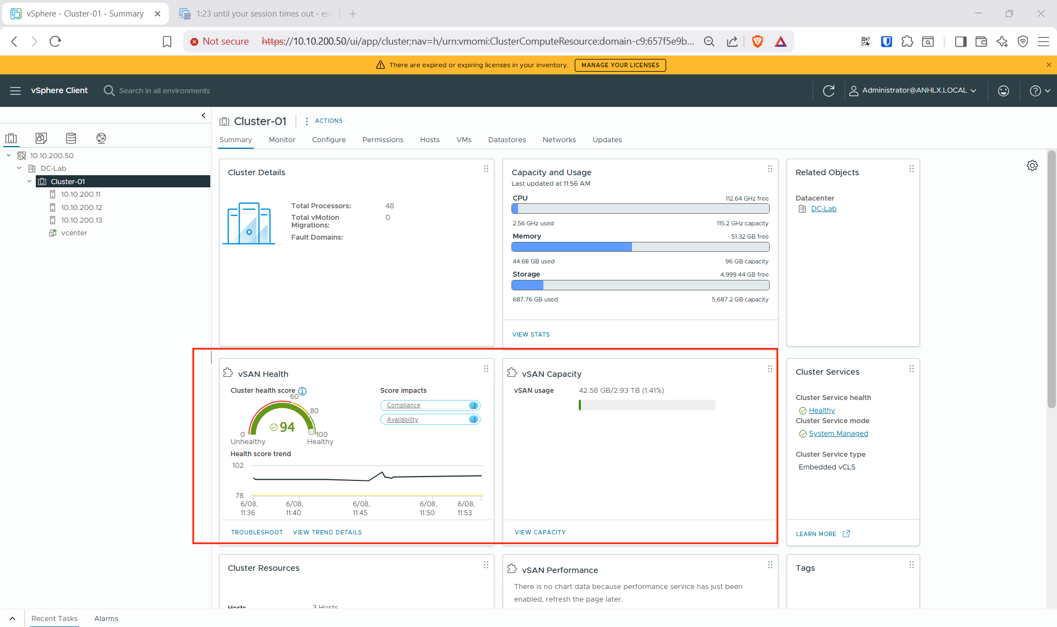Click the search in all environments field

pyautogui.click(x=164, y=90)
